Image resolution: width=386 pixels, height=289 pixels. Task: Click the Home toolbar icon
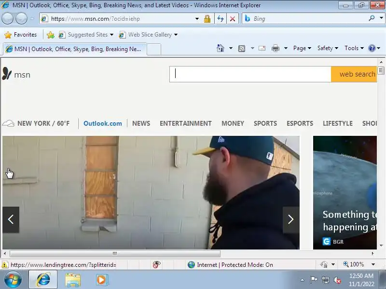coord(221,48)
